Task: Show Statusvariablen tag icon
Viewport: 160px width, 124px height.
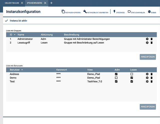Action: (x=136, y=12)
